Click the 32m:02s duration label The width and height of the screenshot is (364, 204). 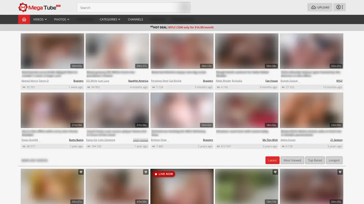[x=206, y=125]
